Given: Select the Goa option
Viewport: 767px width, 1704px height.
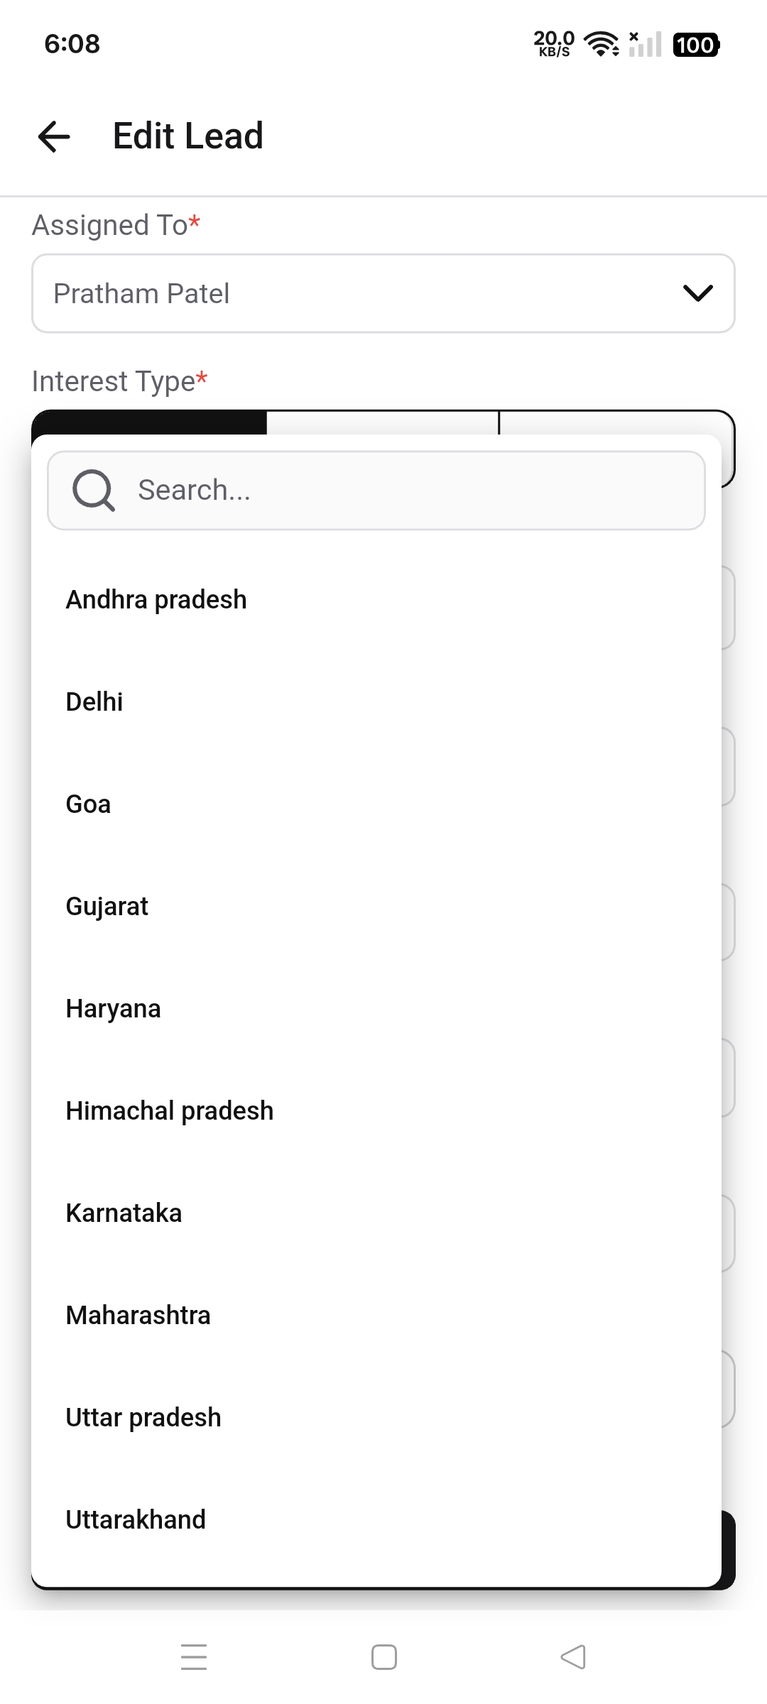Looking at the screenshot, I should [x=89, y=804].
